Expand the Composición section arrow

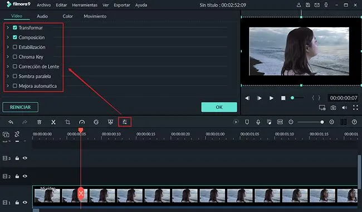(8, 37)
